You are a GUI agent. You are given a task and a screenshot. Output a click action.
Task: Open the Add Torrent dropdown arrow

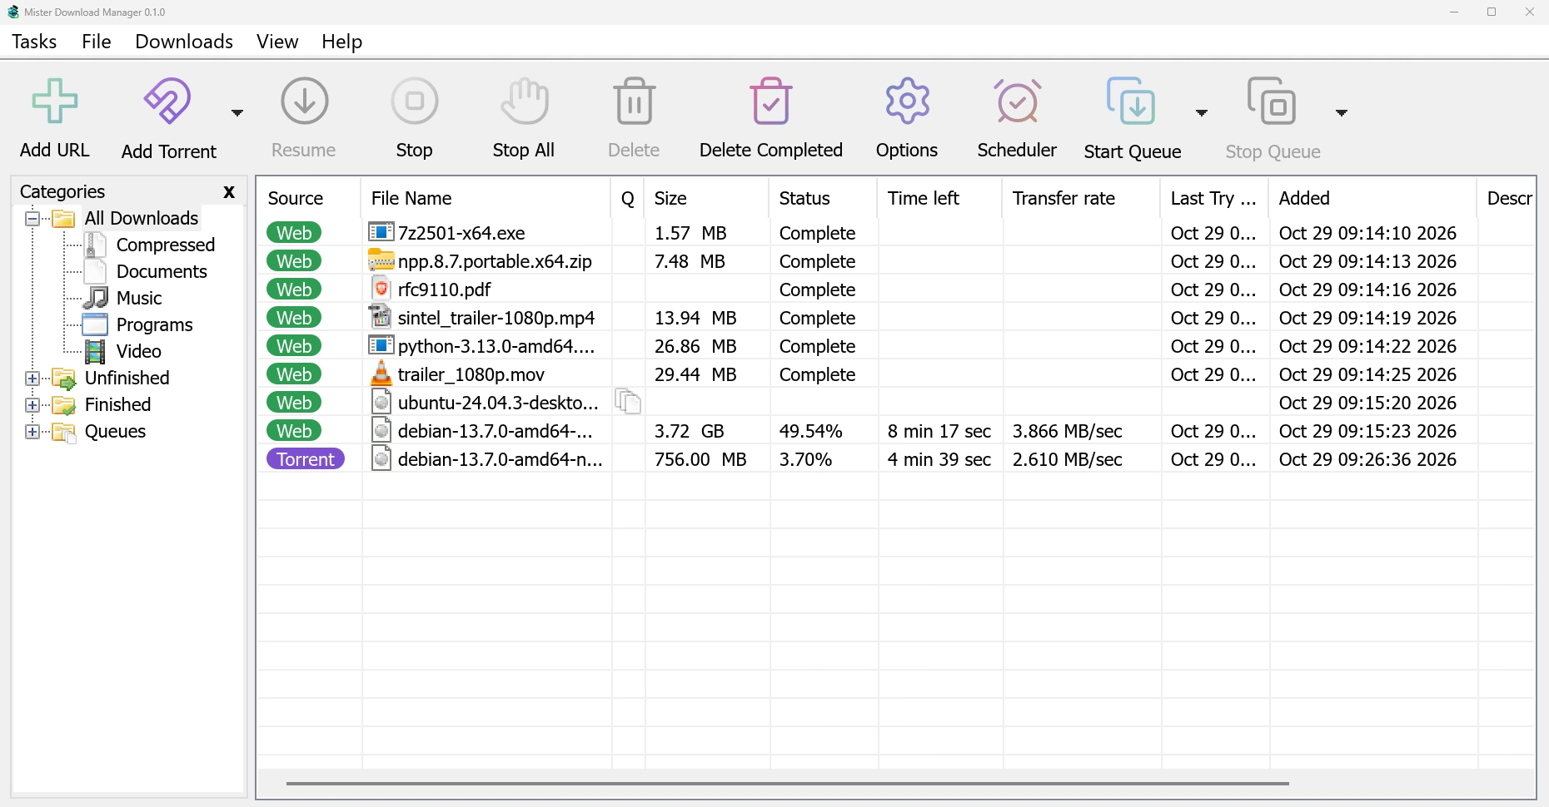(x=237, y=113)
